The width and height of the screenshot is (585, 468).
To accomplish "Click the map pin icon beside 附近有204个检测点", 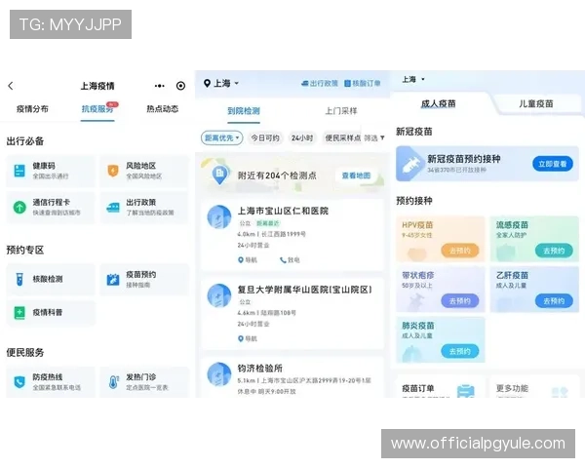I will [x=219, y=175].
